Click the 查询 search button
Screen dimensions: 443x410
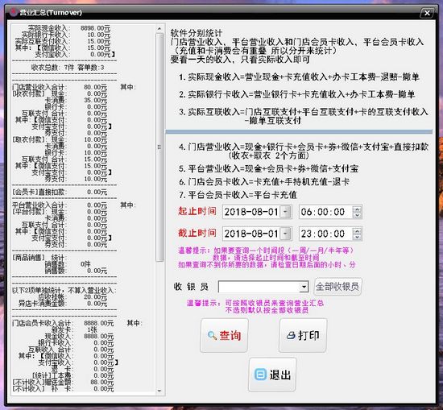[x=224, y=335]
